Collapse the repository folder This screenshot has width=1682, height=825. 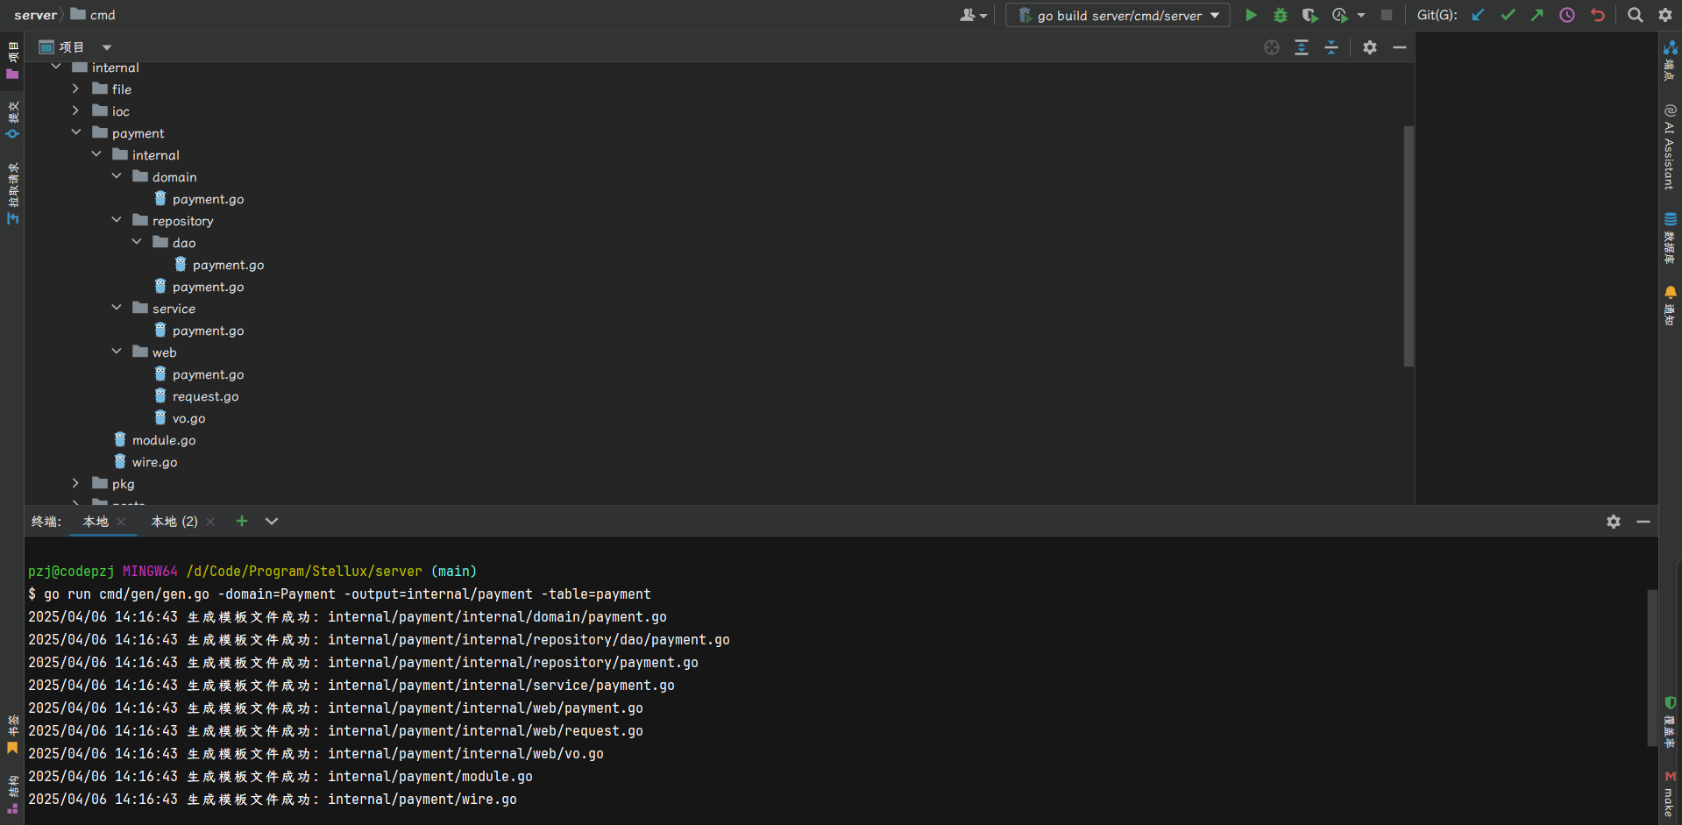tap(117, 220)
